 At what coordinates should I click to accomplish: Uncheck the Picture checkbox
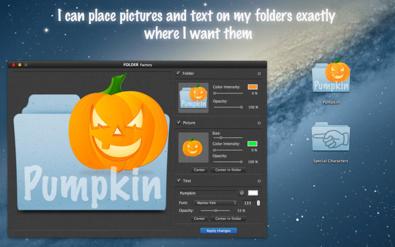[178, 123]
